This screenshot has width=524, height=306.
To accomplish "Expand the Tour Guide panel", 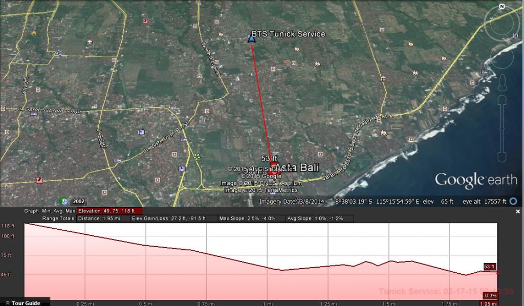I will tap(25, 302).
